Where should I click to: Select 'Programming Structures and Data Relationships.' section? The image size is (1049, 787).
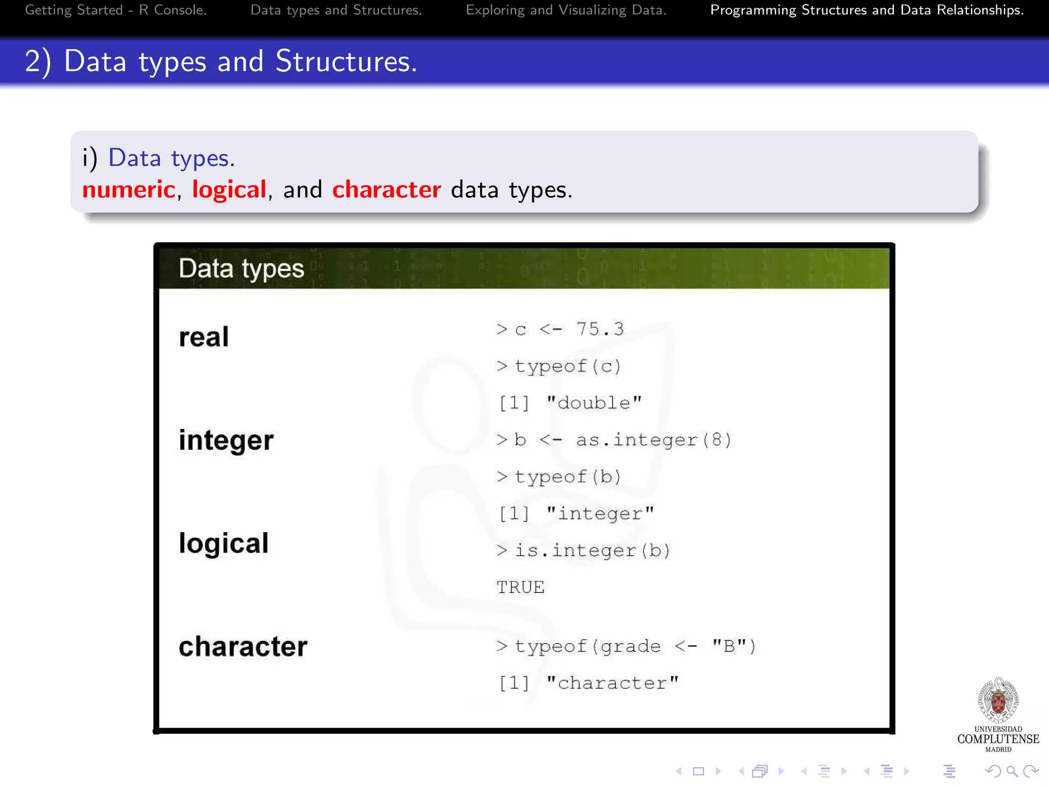point(867,10)
